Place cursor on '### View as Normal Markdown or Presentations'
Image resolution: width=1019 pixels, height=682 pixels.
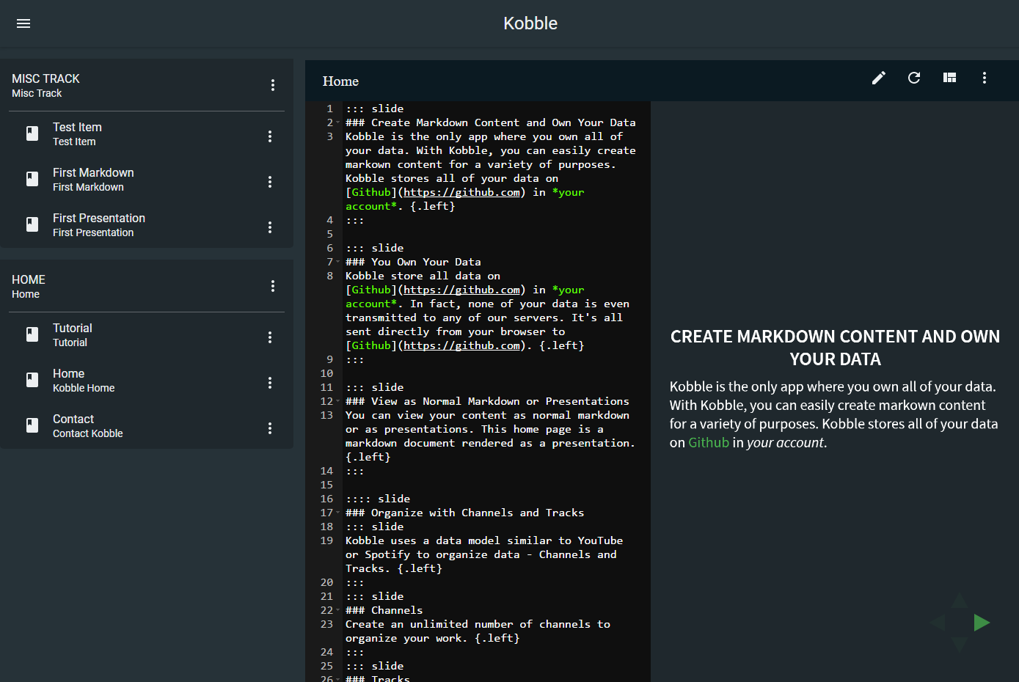[487, 401]
